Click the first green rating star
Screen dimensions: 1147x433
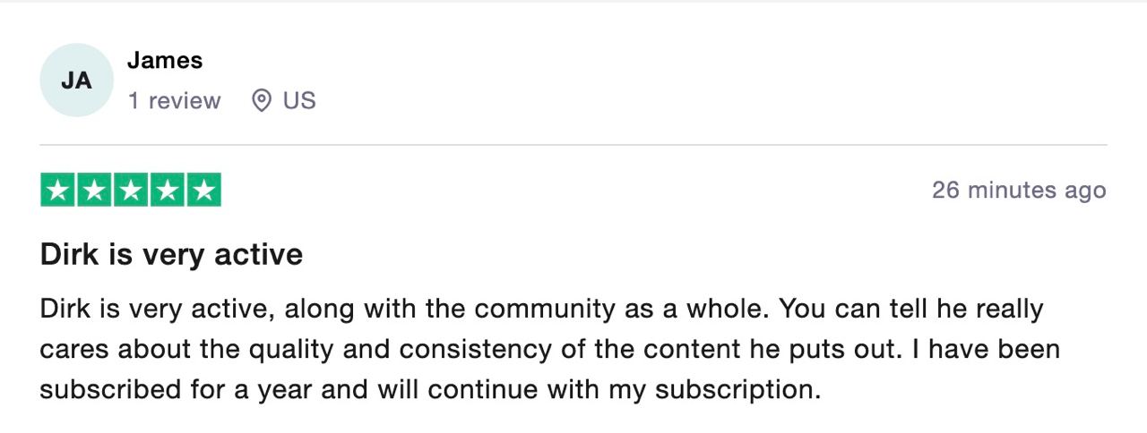(x=57, y=190)
